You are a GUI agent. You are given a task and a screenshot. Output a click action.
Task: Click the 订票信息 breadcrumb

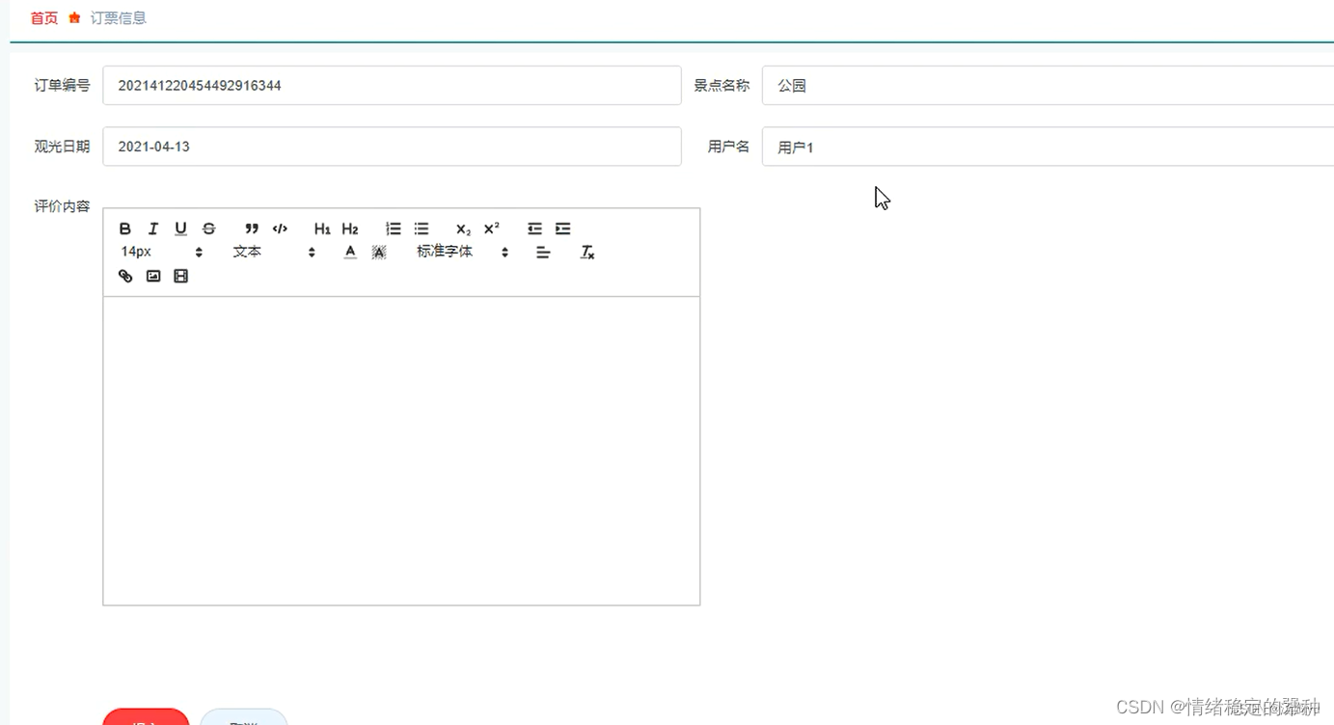(119, 18)
